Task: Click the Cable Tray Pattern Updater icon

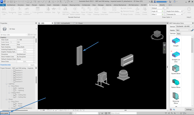Action: pos(75,11)
